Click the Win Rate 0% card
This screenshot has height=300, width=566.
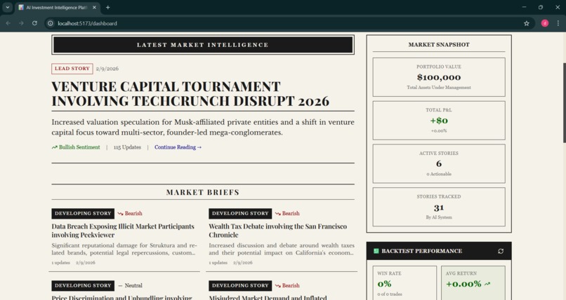(x=404, y=283)
